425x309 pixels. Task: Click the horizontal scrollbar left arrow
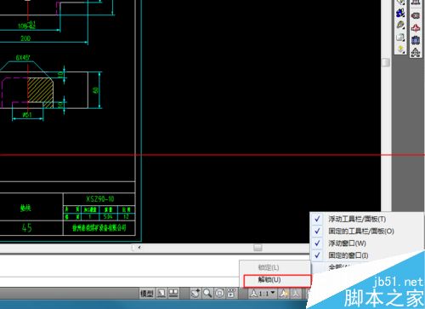139,248
